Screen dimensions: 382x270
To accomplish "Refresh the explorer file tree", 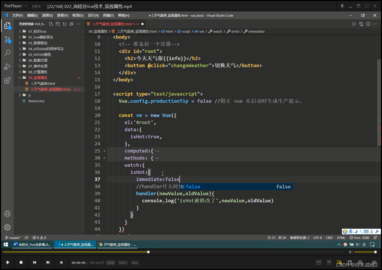I will pos(65,24).
